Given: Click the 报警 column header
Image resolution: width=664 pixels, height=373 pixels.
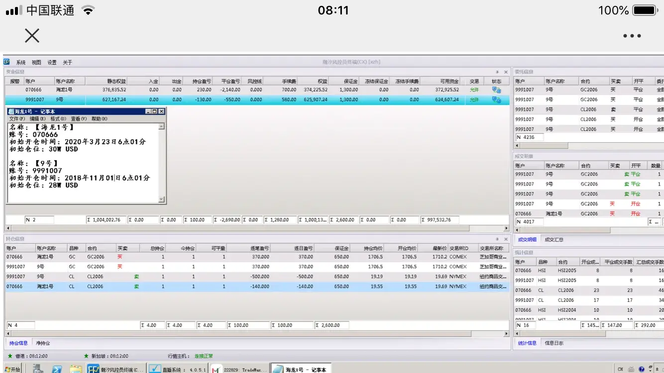Looking at the screenshot, I should click(14, 81).
